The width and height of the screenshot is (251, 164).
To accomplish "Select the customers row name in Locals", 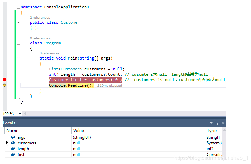I will (27, 143).
